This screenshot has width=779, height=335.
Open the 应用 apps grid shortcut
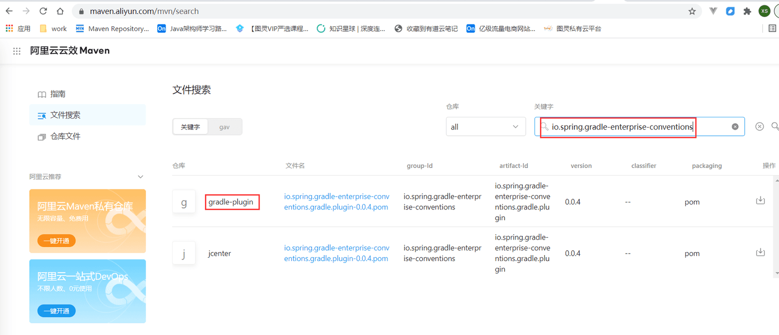pos(18,29)
